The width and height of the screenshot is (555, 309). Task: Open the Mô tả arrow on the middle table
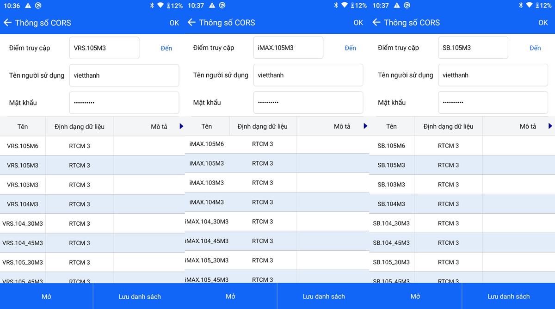tap(365, 126)
